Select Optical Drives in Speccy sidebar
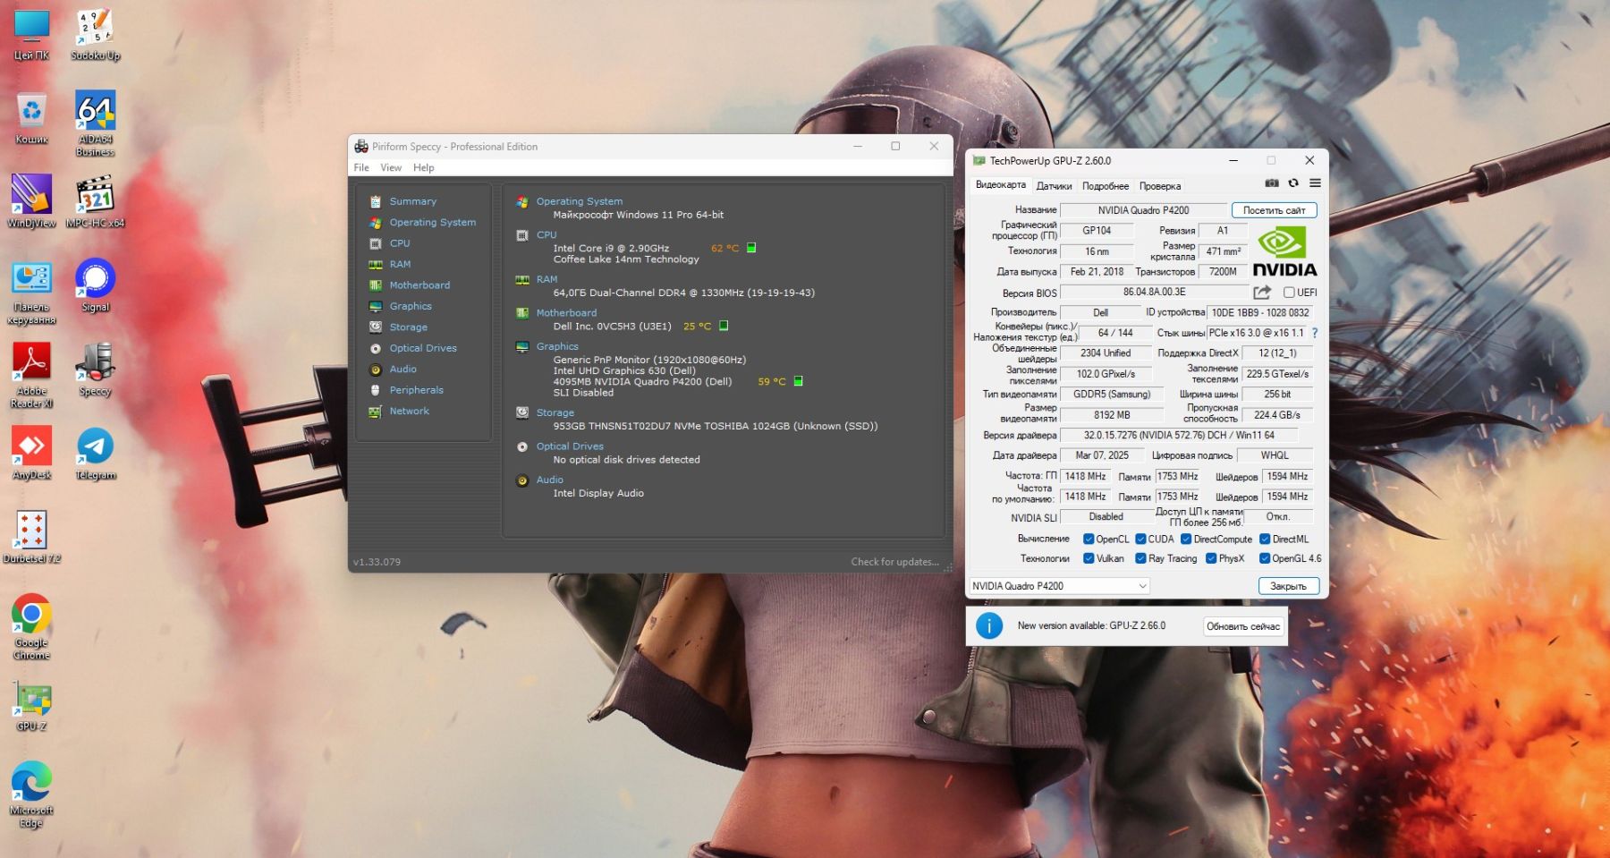 tap(423, 348)
